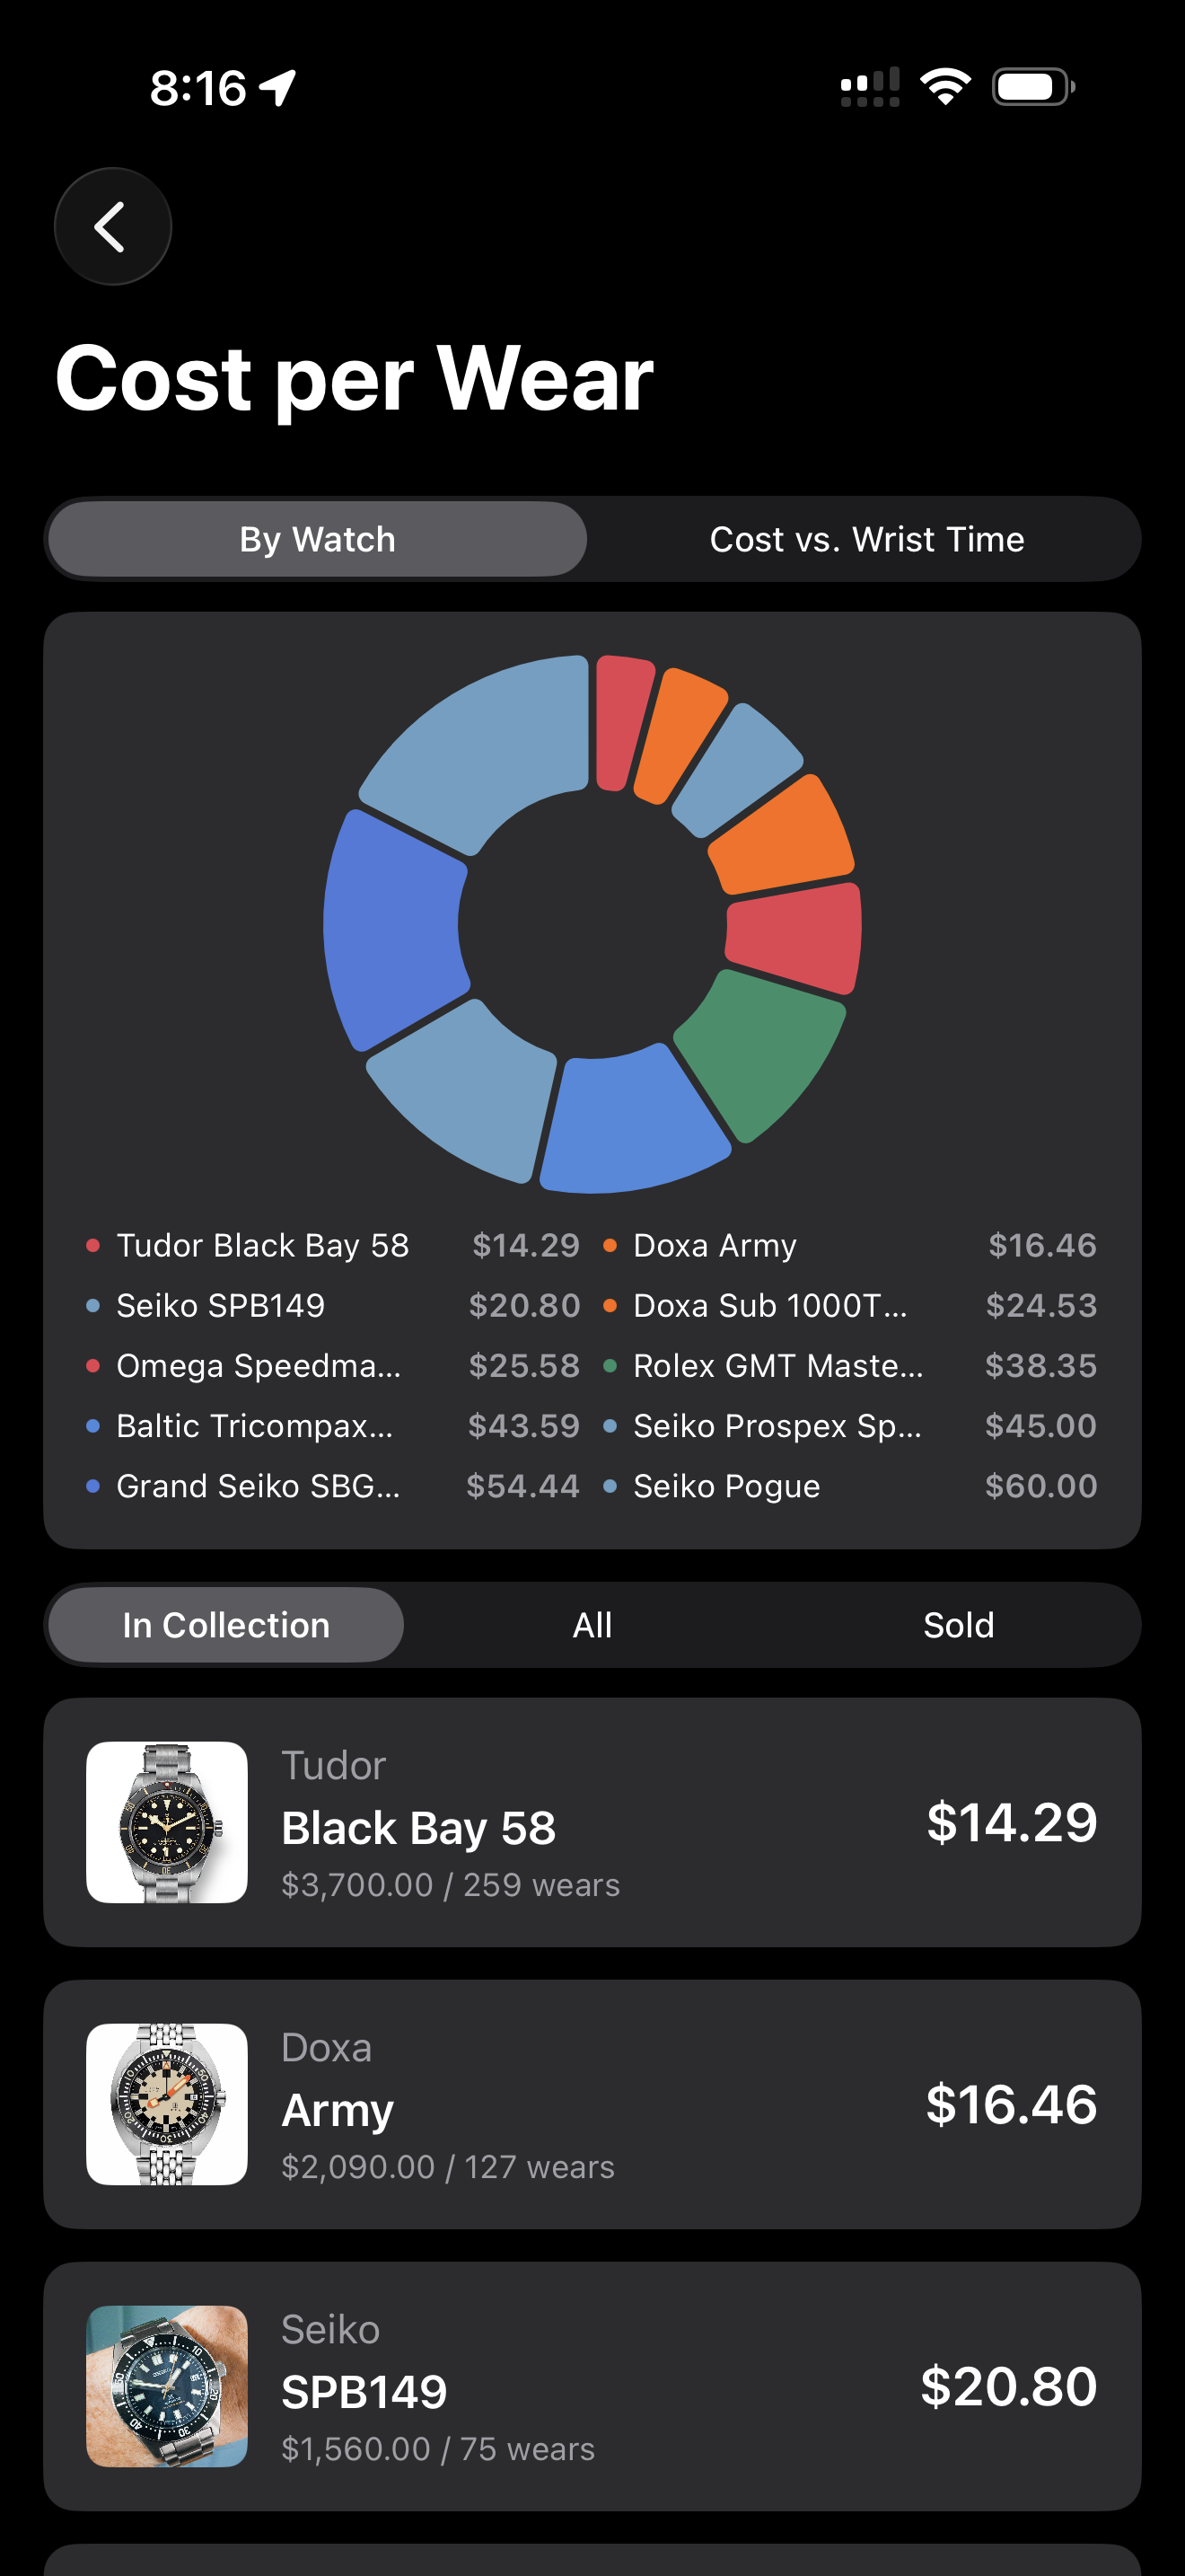Open the Doxa Army watch thumbnail

coord(167,2104)
